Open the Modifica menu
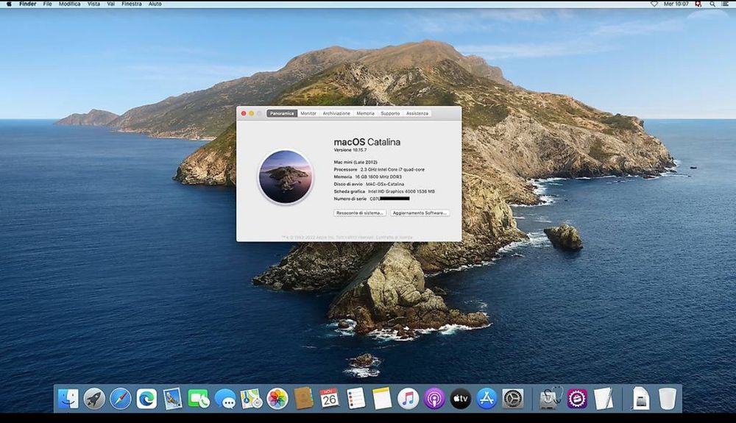Viewport: 736px width, 423px height. 69,4
